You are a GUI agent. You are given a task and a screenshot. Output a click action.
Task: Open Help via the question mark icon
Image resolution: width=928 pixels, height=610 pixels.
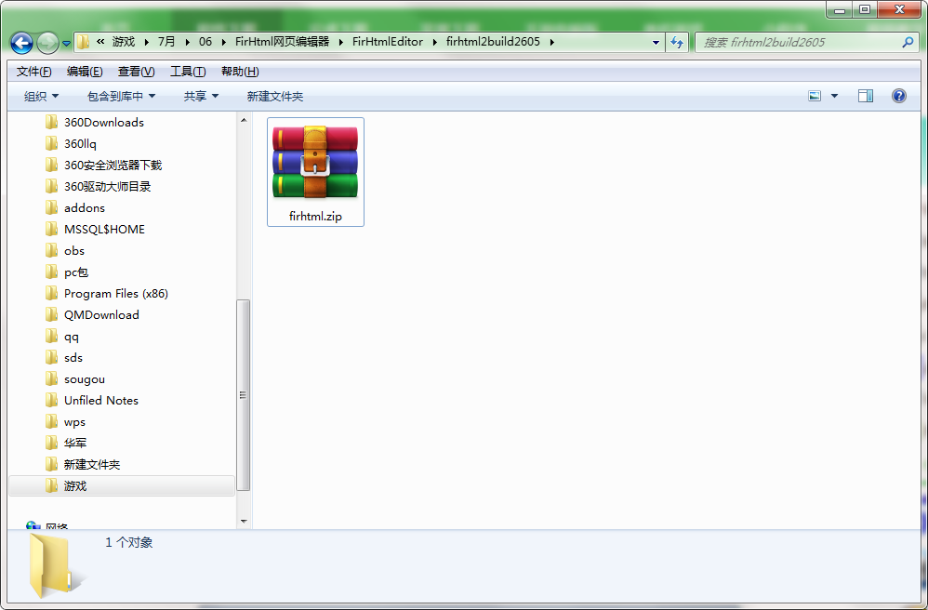(x=898, y=95)
